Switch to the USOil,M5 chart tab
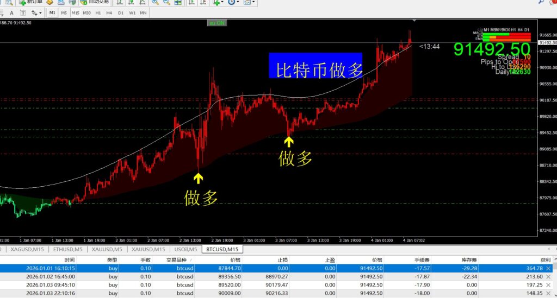557x298 pixels. click(184, 250)
